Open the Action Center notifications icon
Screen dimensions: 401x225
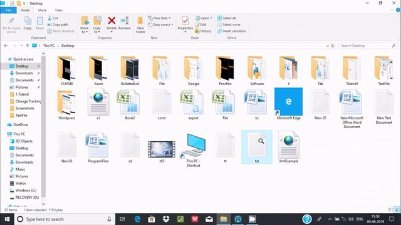(x=392, y=219)
